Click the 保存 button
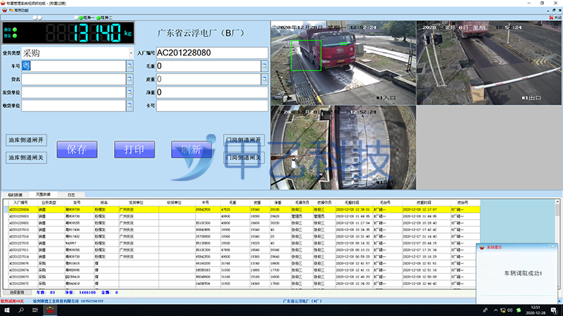 click(x=76, y=149)
